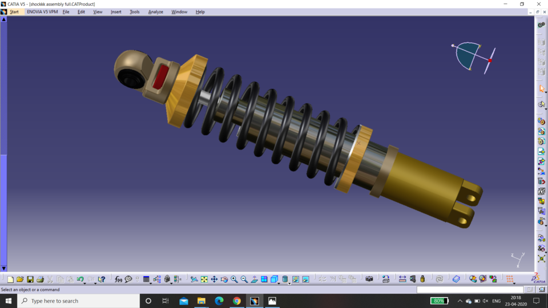Open the Start menu in CATIA

[x=14, y=12]
